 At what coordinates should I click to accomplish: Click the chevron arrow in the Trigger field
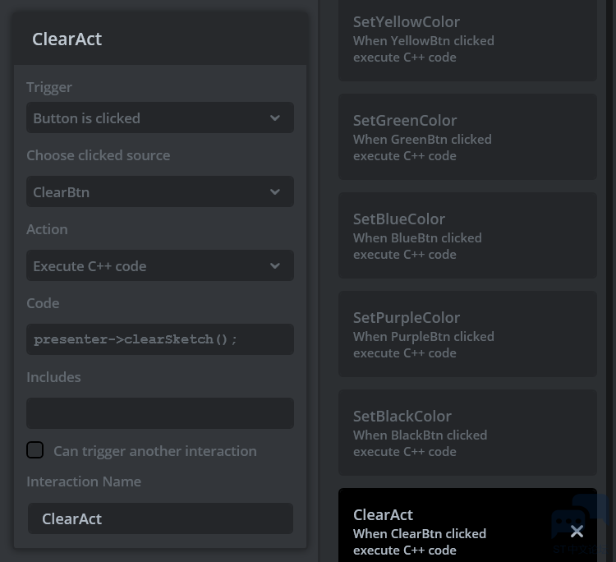pos(275,118)
